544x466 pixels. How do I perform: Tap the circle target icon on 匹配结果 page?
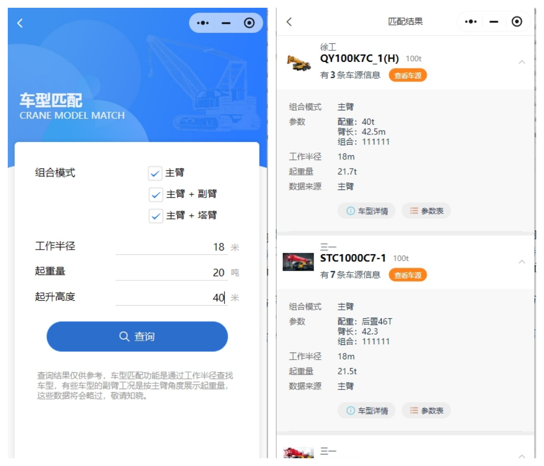tap(517, 22)
